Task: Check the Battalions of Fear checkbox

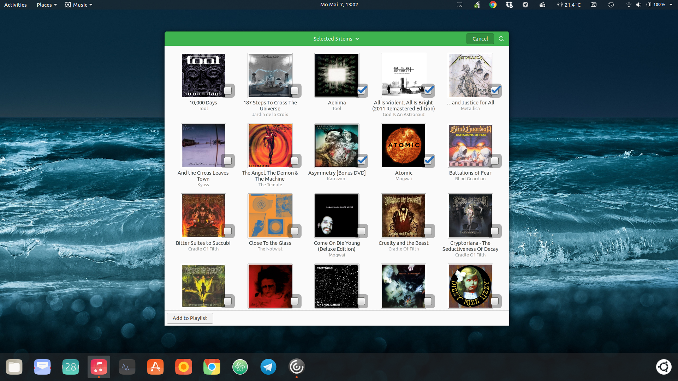Action: point(495,161)
